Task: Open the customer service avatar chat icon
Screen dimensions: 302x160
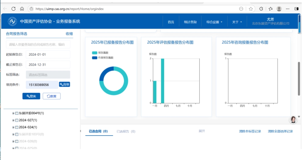Action: pyautogui.click(x=293, y=119)
